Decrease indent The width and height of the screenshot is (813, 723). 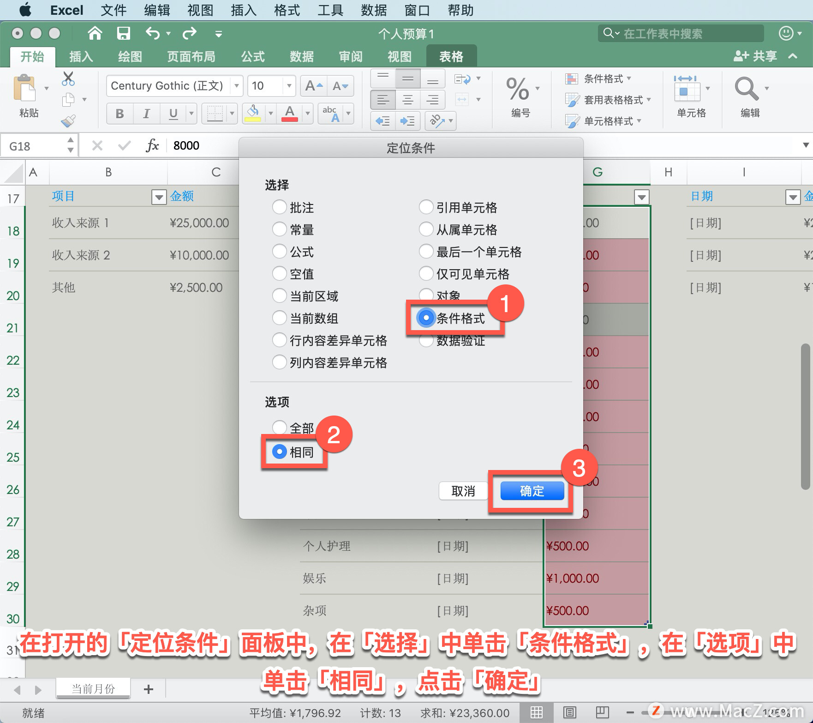tap(383, 121)
